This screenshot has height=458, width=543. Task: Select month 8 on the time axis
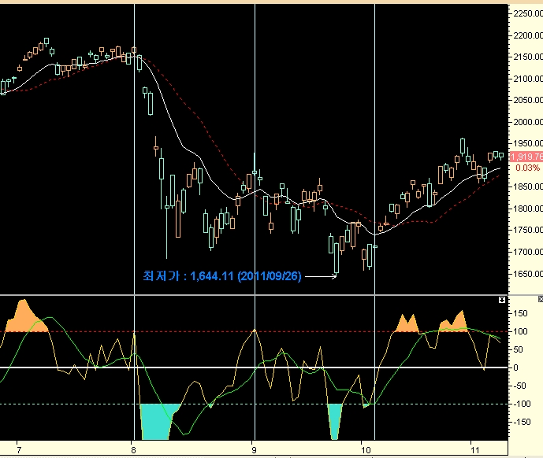coord(131,448)
